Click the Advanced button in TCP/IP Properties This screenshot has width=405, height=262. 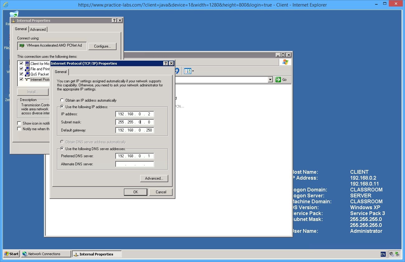[x=154, y=178]
